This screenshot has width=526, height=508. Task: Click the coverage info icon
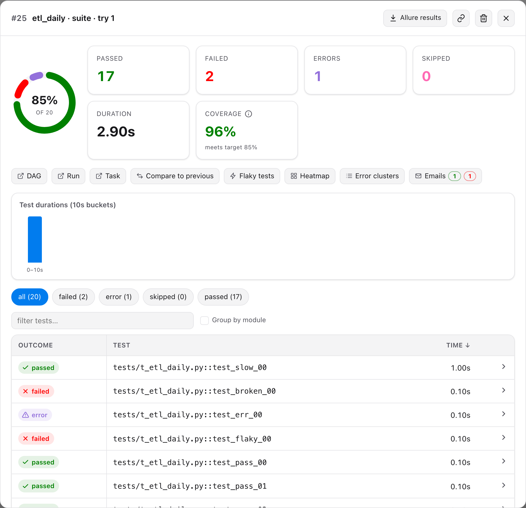point(249,114)
